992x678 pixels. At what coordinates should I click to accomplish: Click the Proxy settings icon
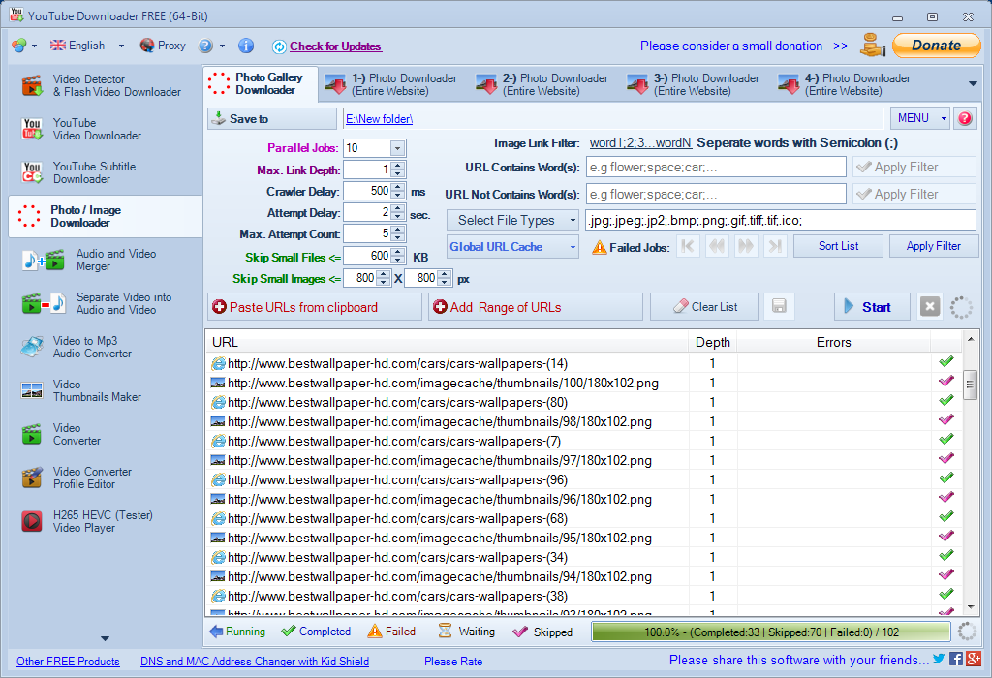click(x=147, y=46)
